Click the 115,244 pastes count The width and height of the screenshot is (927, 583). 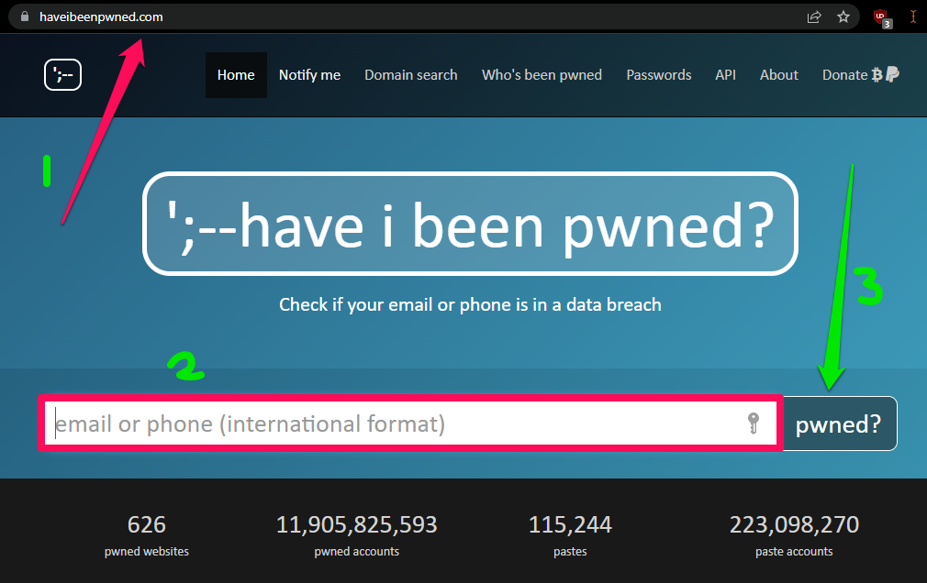click(x=570, y=524)
